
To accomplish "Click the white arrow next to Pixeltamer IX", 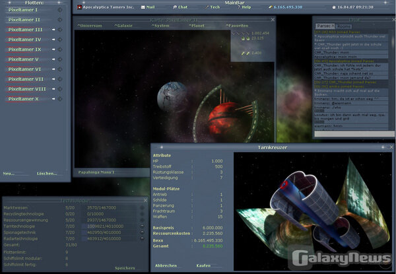I will coord(53,50).
